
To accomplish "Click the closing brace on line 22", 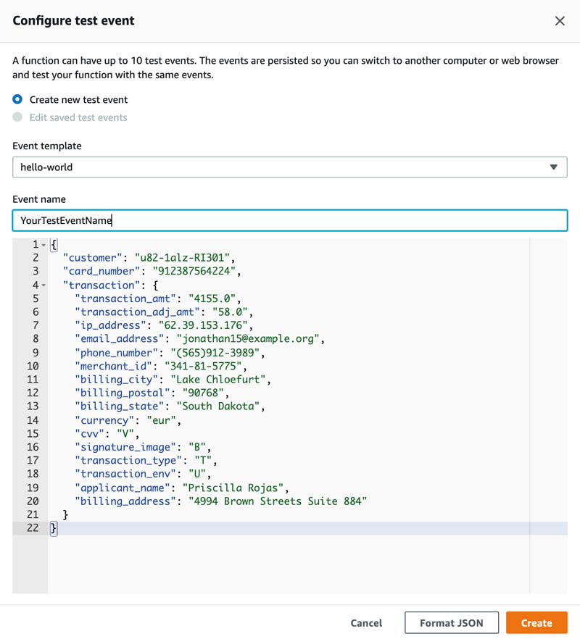I will point(54,529).
